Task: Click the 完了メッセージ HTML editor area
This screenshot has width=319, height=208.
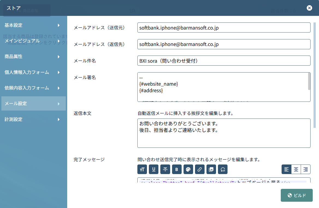Action: tap(224, 180)
